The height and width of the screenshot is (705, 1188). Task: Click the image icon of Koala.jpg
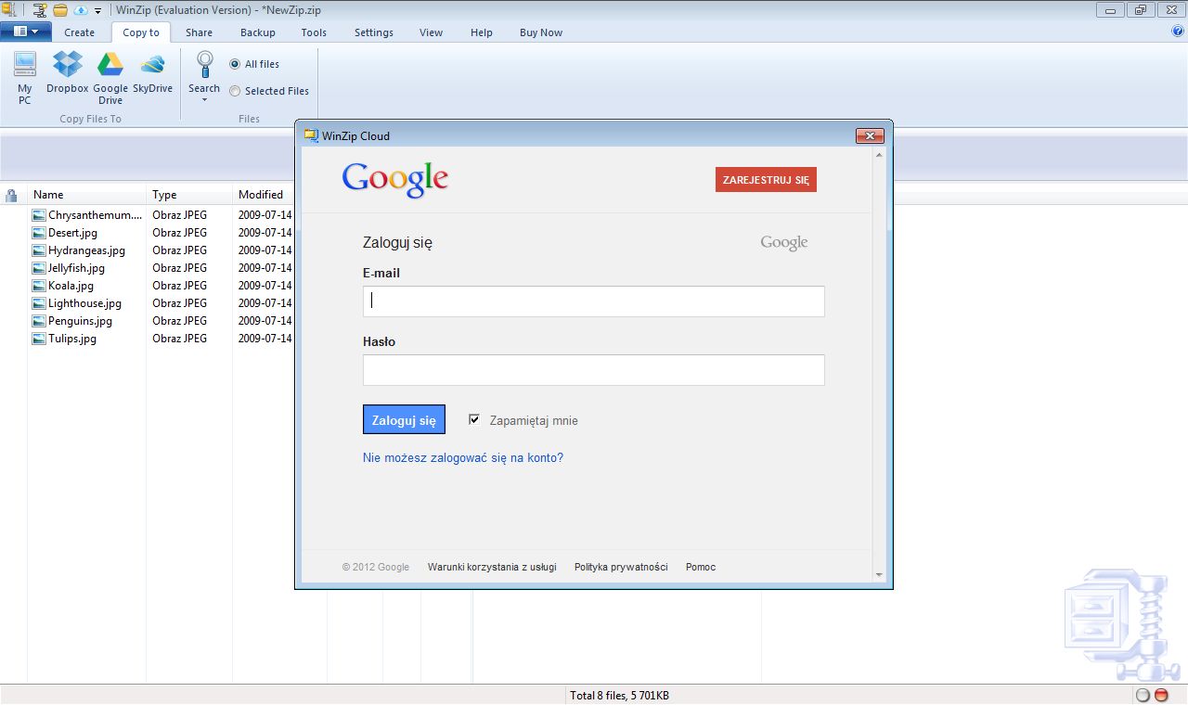pyautogui.click(x=38, y=286)
